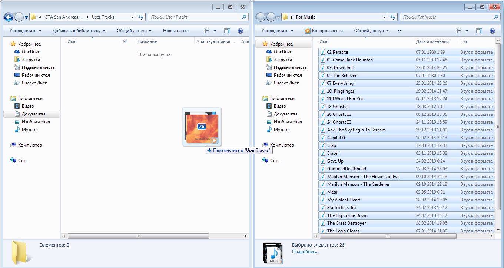Expand address history in User Tracks window

pos(133,17)
